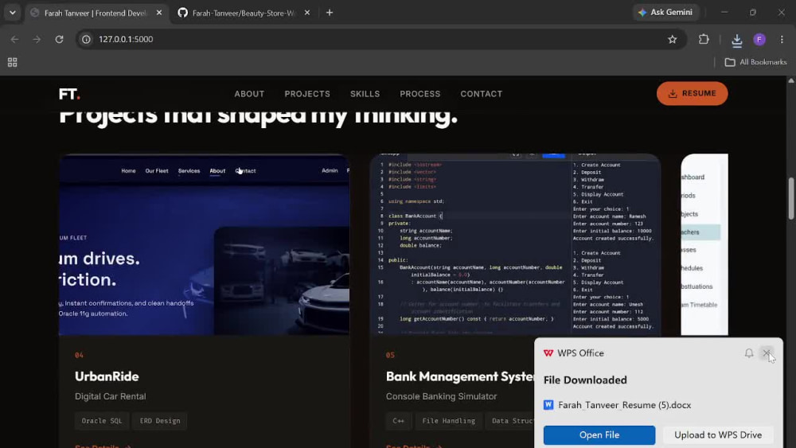This screenshot has height=448, width=796.
Task: Close the Farah Tanveer Frontend Developer tab
Action: (x=159, y=13)
